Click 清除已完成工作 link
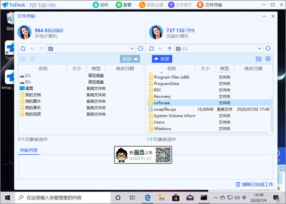Image resolution: width=286 pixels, height=204 pixels. tap(254, 184)
